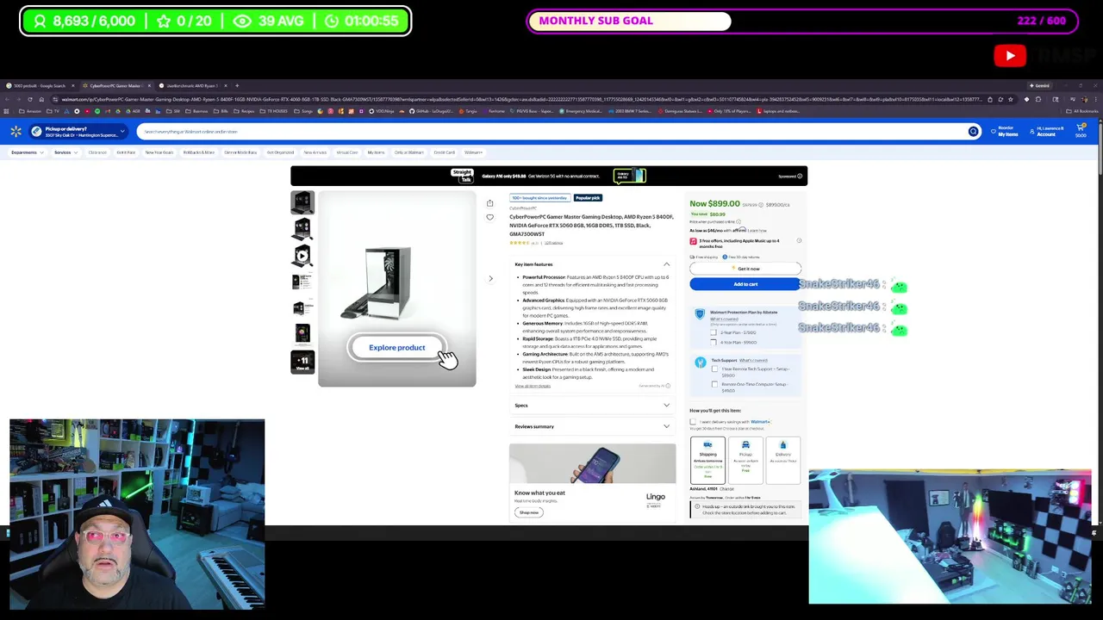Select the Delivery fulfillment option

[x=782, y=461]
